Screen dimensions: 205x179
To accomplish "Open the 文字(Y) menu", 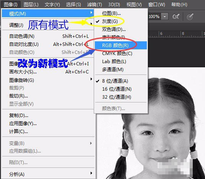I will click(52, 5).
